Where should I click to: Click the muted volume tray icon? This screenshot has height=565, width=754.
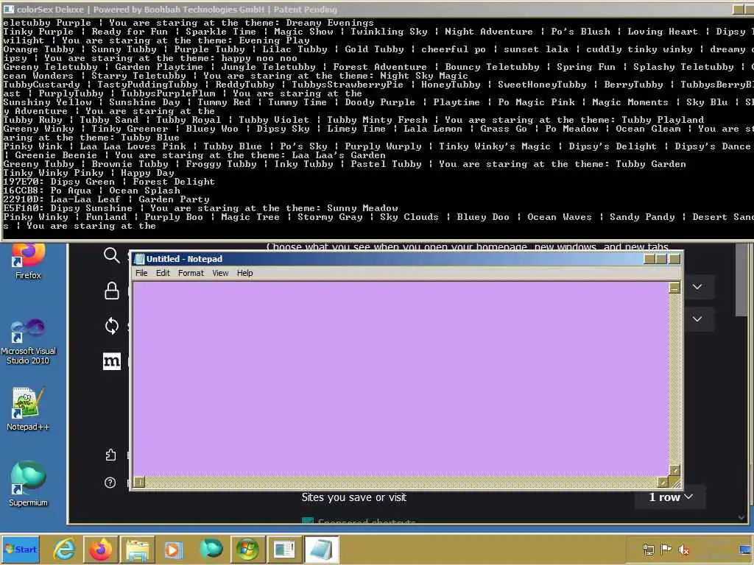(x=683, y=550)
